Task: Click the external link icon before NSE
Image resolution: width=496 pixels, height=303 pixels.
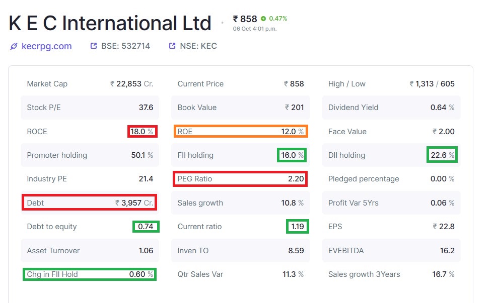Action: coord(172,46)
